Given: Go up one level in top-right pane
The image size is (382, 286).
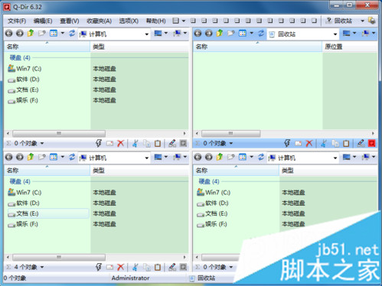Looking at the screenshot, I should pos(220,33).
